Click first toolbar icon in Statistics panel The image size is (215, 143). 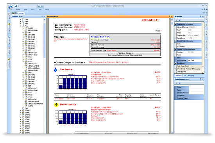click(x=177, y=20)
